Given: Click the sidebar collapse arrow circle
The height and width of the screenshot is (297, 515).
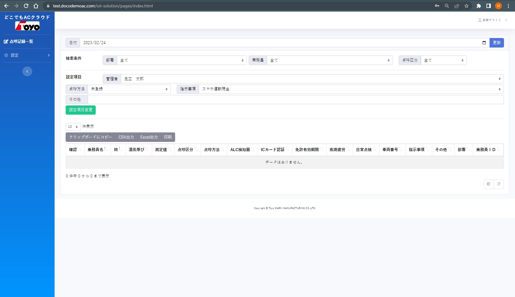Looking at the screenshot, I should click(27, 71).
